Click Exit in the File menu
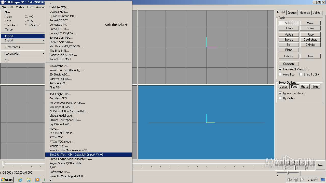The width and height of the screenshot is (326, 183). pyautogui.click(x=23, y=60)
